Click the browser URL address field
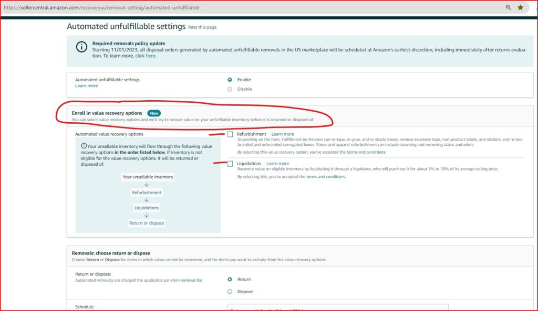This screenshot has height=311, width=538. (210, 7)
